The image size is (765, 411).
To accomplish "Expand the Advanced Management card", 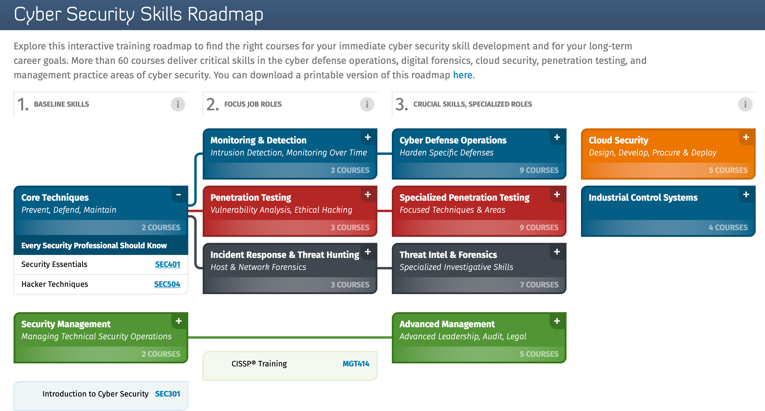I will tap(557, 321).
